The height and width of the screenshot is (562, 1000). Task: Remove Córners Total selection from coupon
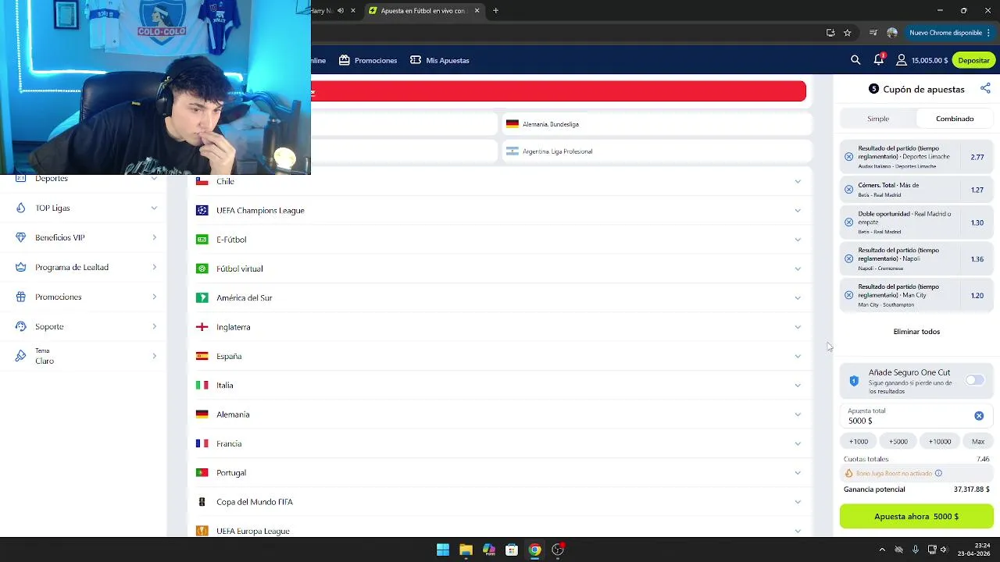849,190
